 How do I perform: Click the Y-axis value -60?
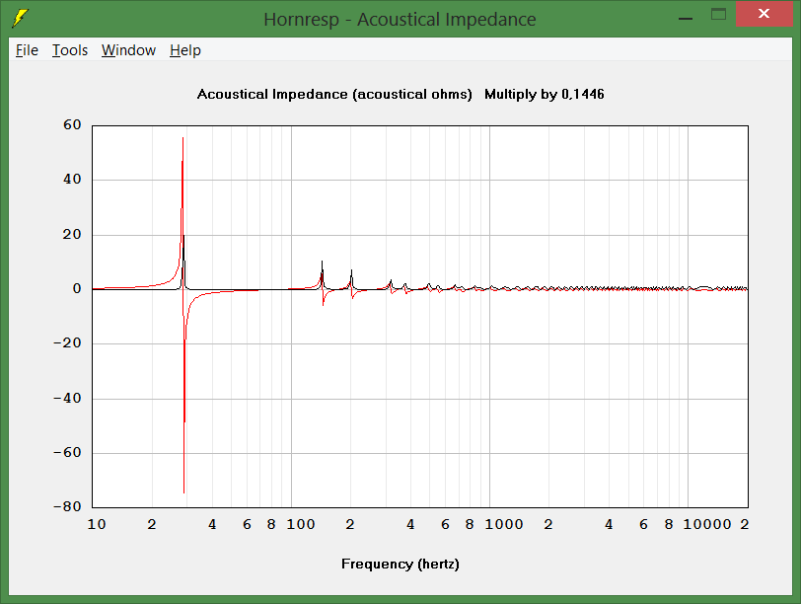point(67,452)
